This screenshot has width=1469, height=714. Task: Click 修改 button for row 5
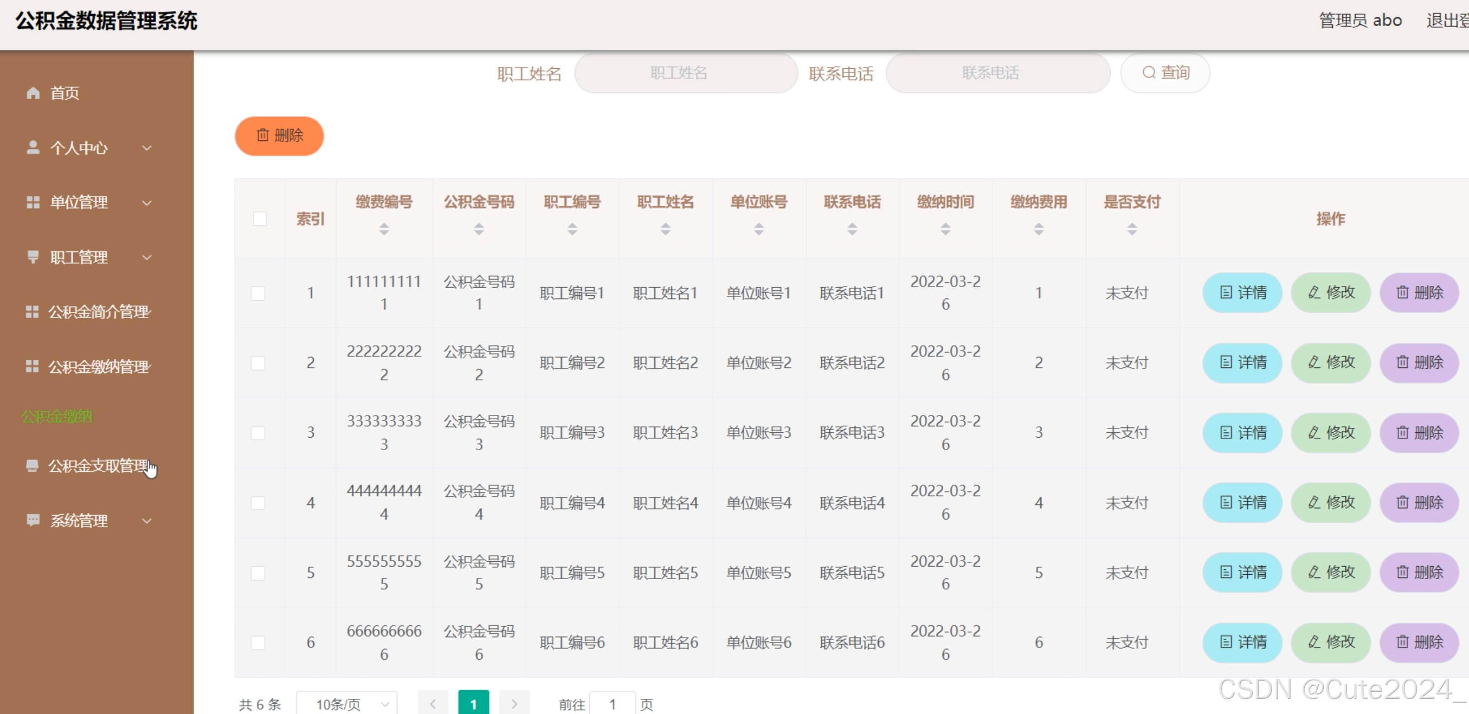tap(1330, 572)
